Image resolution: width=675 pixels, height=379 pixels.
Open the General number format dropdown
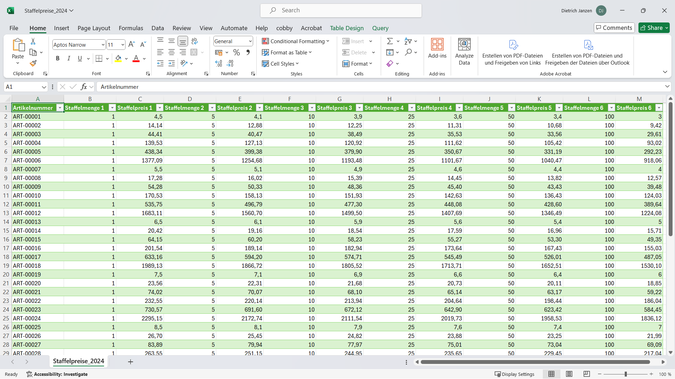250,41
